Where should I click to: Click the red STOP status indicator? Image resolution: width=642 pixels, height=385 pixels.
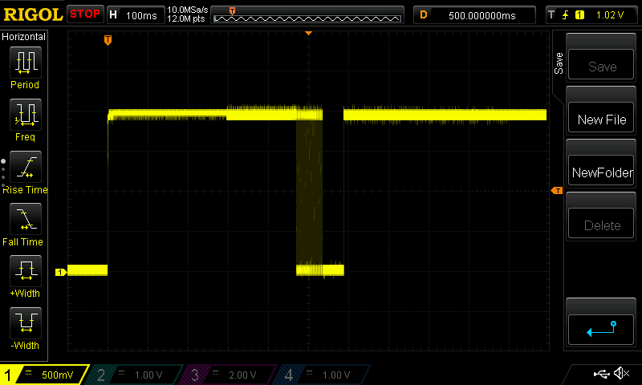[85, 14]
